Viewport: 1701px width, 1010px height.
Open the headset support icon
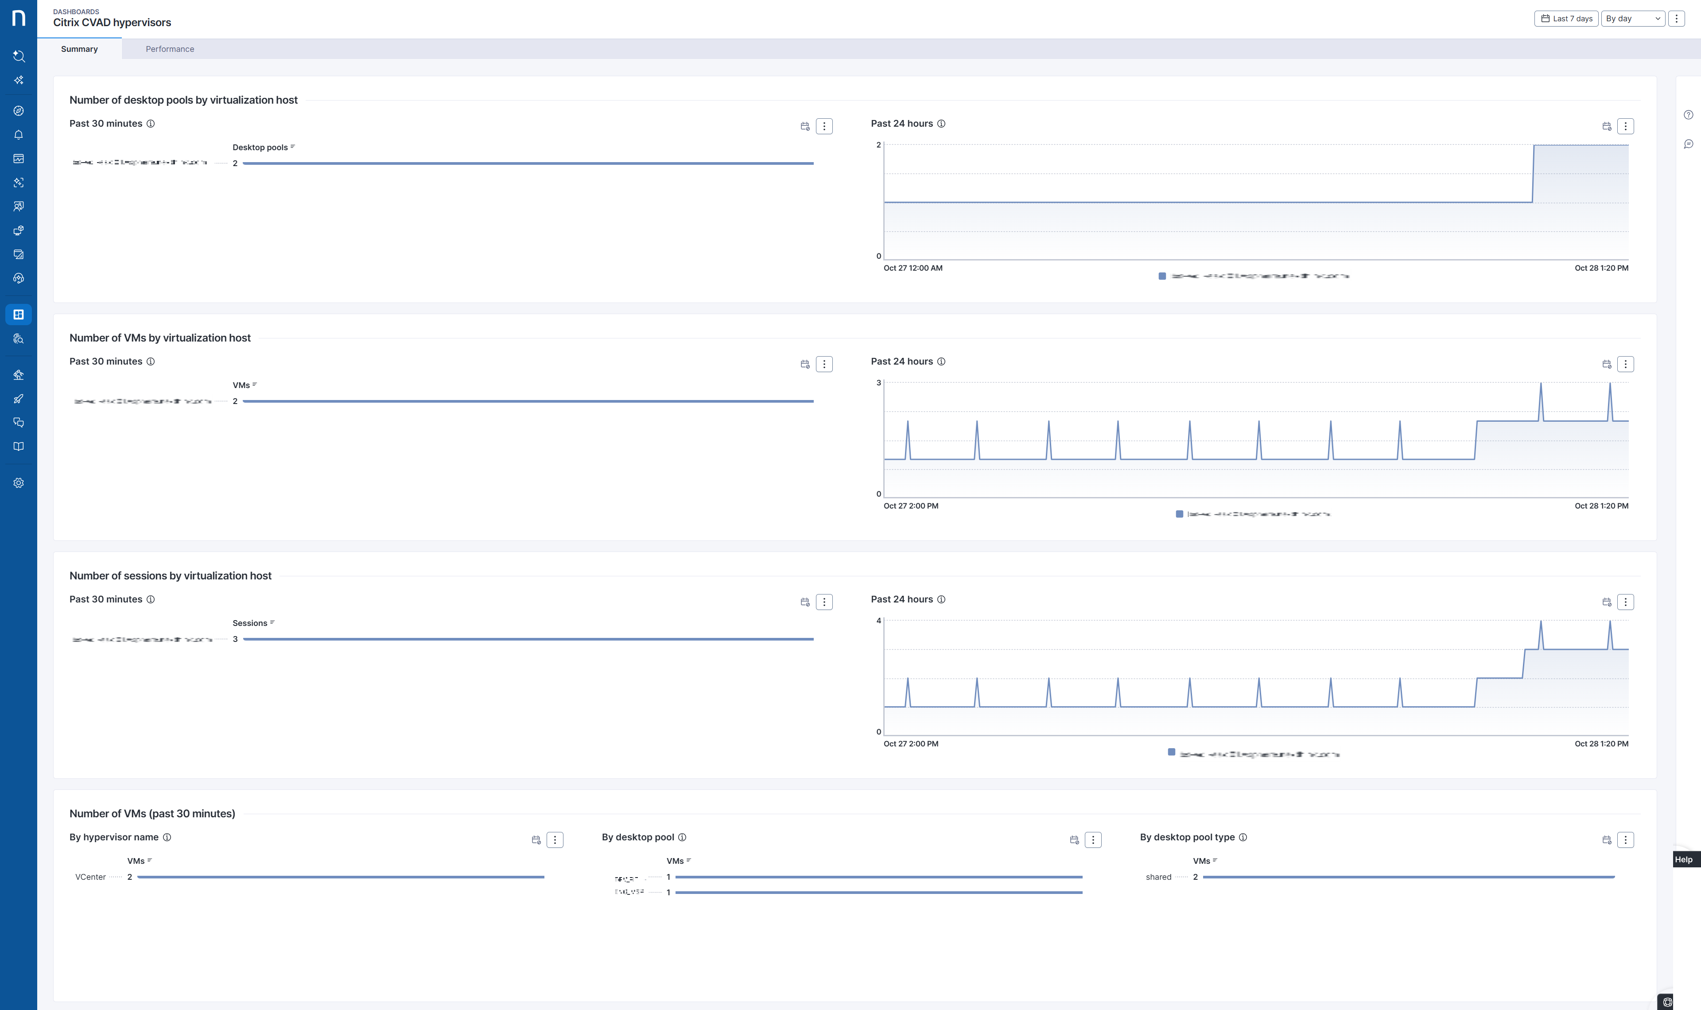point(18,278)
